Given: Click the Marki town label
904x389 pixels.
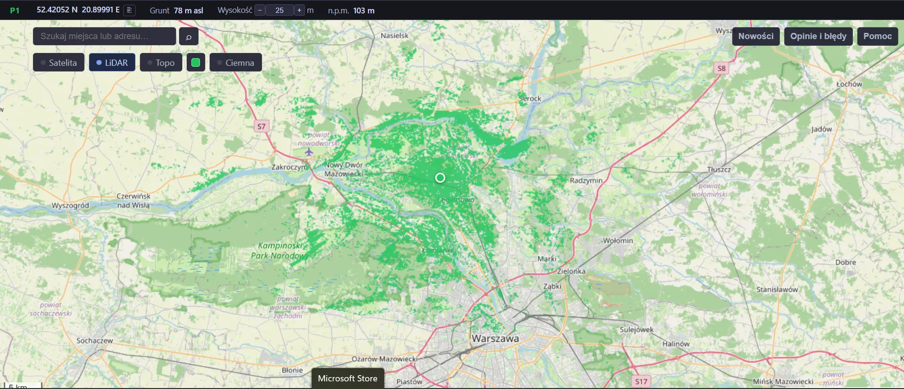Looking at the screenshot, I should (x=547, y=259).
